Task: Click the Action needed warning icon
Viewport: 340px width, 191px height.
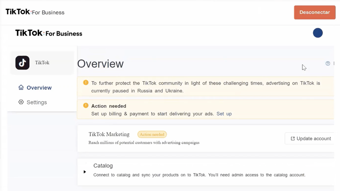Action: (86, 106)
